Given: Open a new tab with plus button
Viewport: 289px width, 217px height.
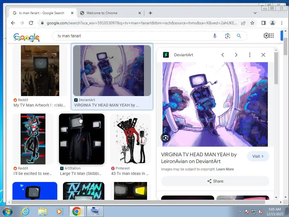Looking at the screenshot, I should [x=150, y=13].
